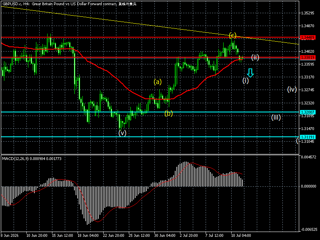Click the 25 Jun 12:00 time label
The image size is (320, 240).
coord(139,236)
